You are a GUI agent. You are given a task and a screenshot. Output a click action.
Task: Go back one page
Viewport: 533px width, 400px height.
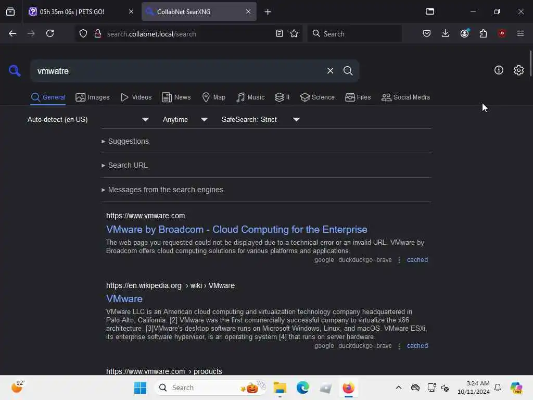click(12, 34)
